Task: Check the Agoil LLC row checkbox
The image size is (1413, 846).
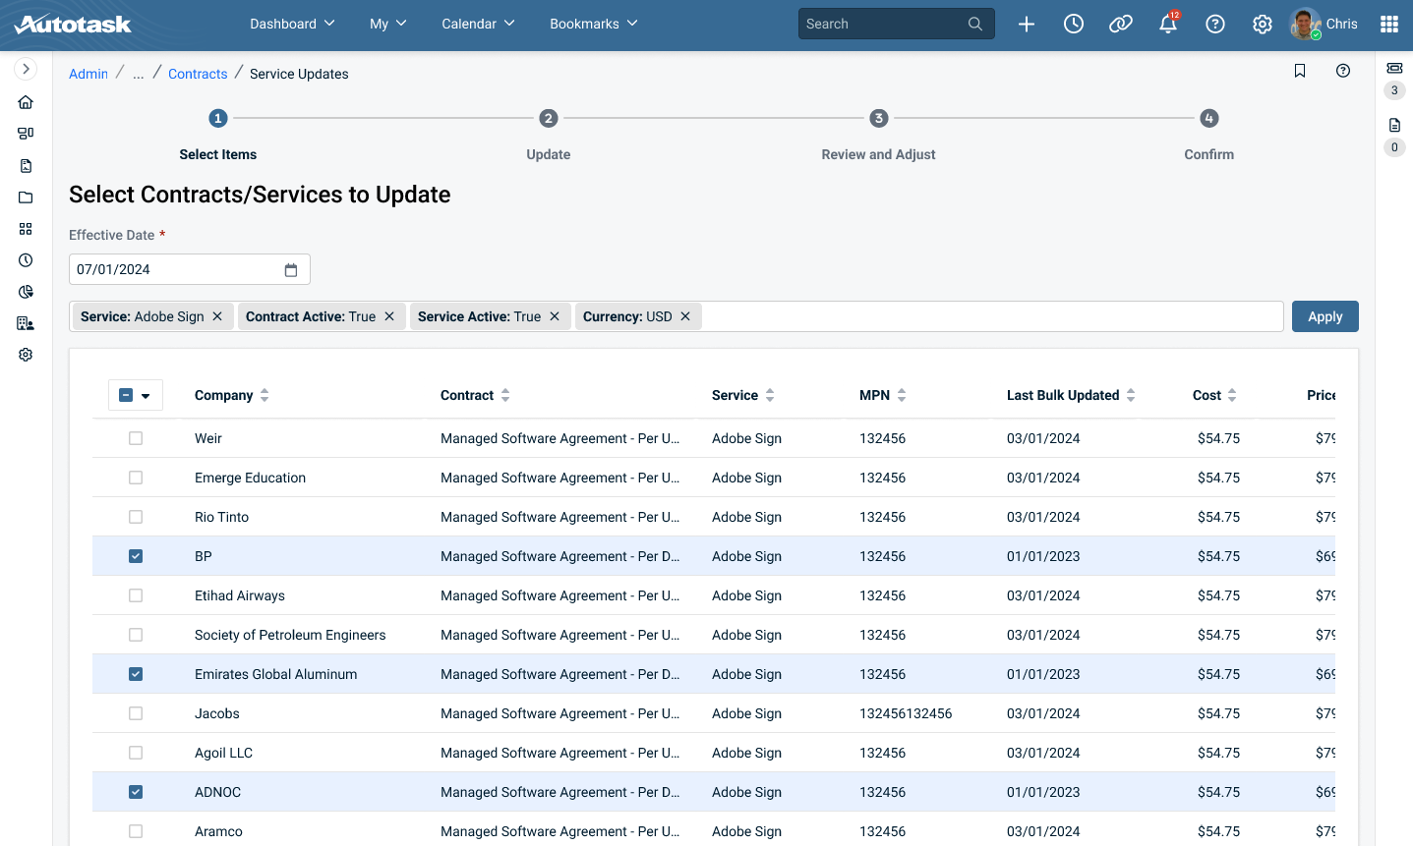Action: [136, 753]
